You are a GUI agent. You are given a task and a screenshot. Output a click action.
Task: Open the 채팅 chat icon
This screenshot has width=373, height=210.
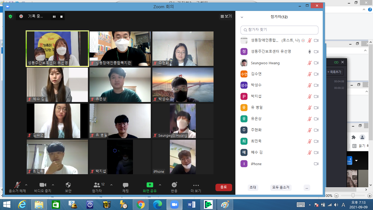tap(126, 185)
